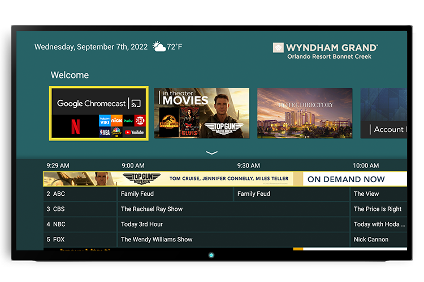Click the Wyndham Grand logo emblem
The width and height of the screenshot is (424, 282).
click(278, 48)
